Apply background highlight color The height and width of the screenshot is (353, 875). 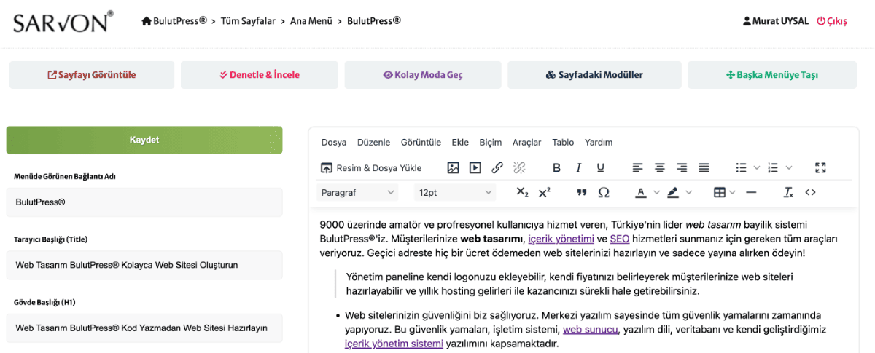(672, 193)
